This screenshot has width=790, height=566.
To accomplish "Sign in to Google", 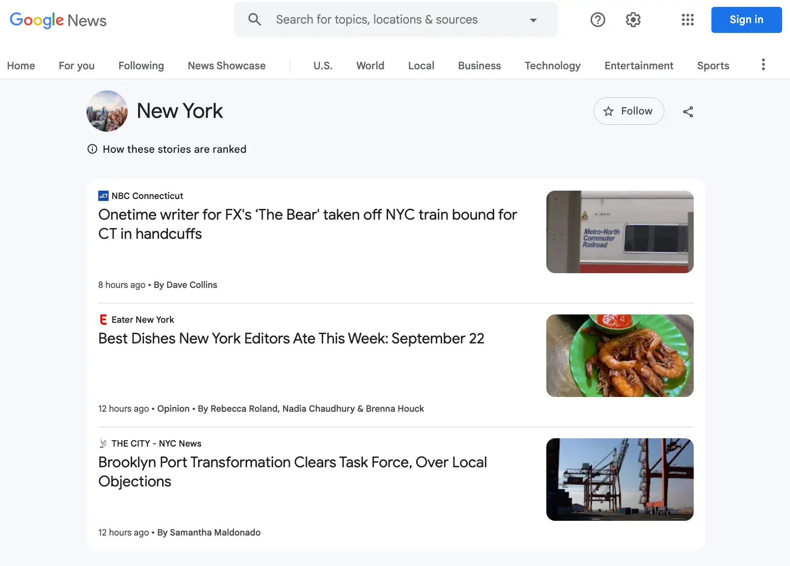I will [x=746, y=20].
